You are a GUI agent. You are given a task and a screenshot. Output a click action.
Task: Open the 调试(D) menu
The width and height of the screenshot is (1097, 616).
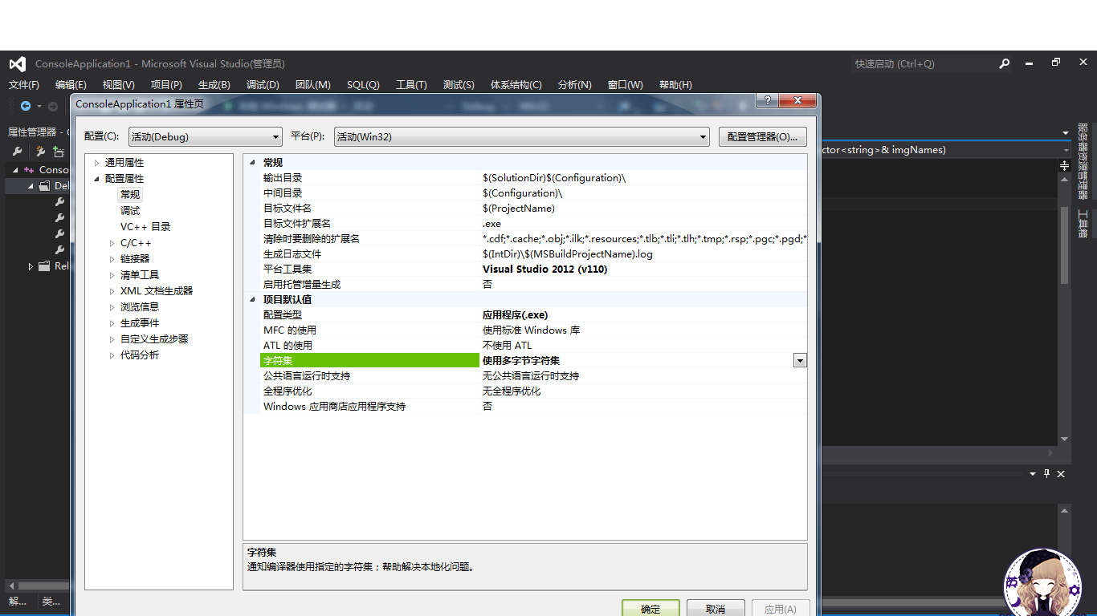coord(263,85)
